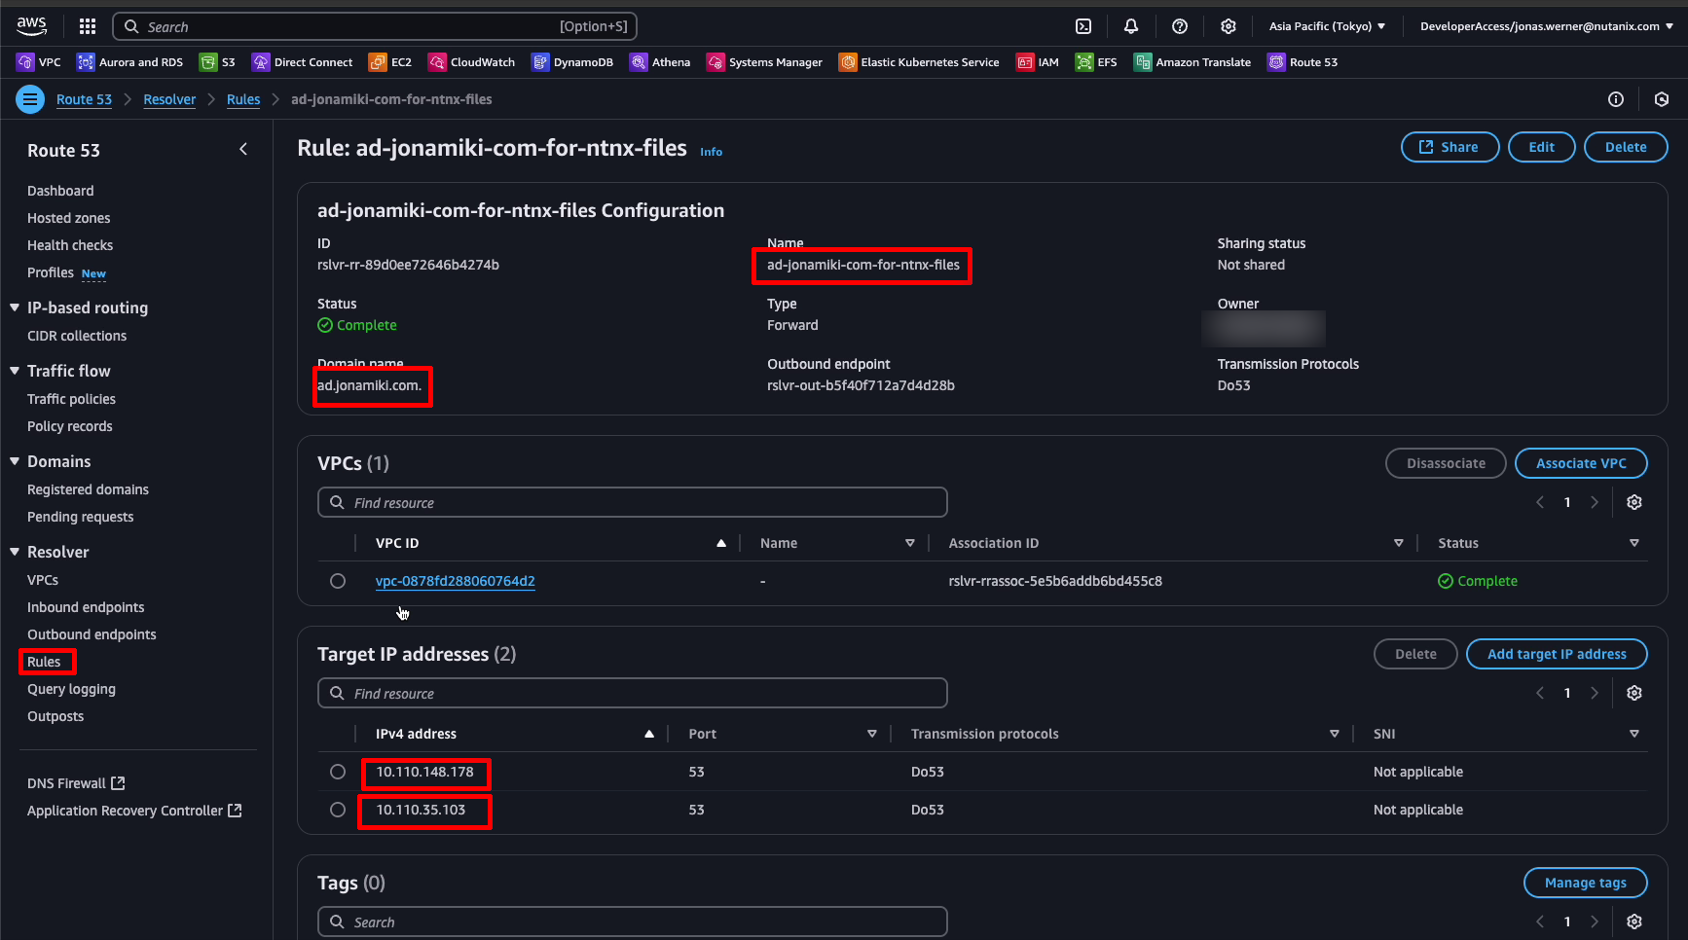
Task: Open the EC2 shortcut
Action: (x=390, y=62)
